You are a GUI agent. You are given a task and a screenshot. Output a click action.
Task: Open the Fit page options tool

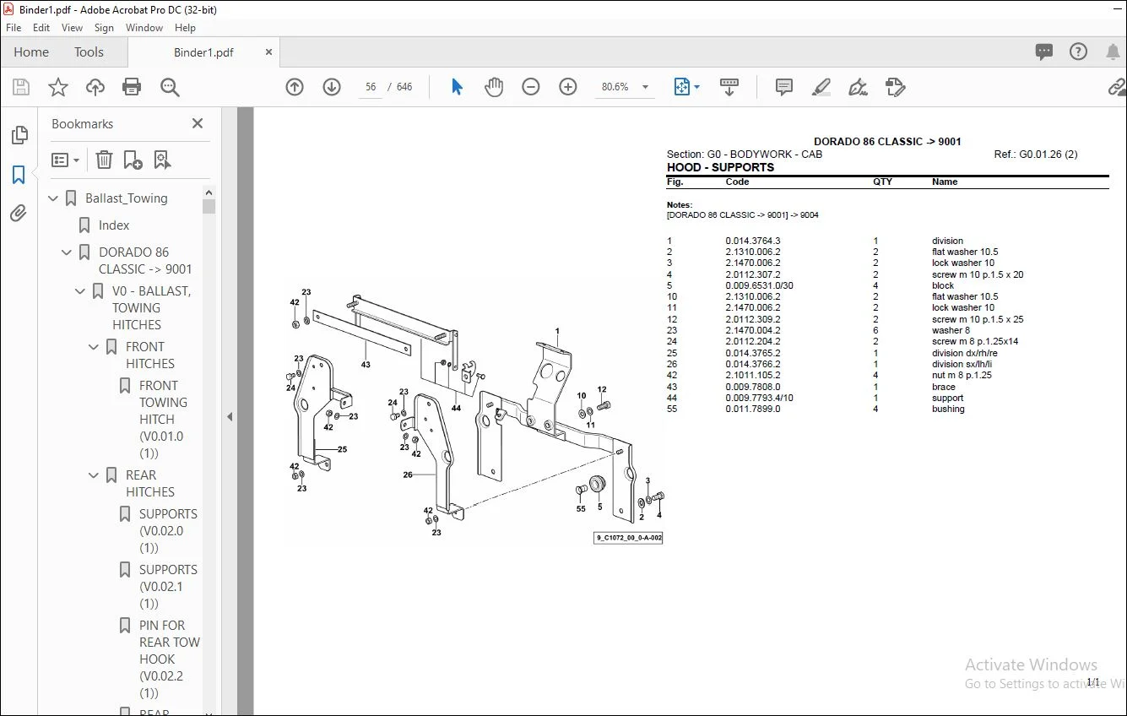click(x=686, y=87)
